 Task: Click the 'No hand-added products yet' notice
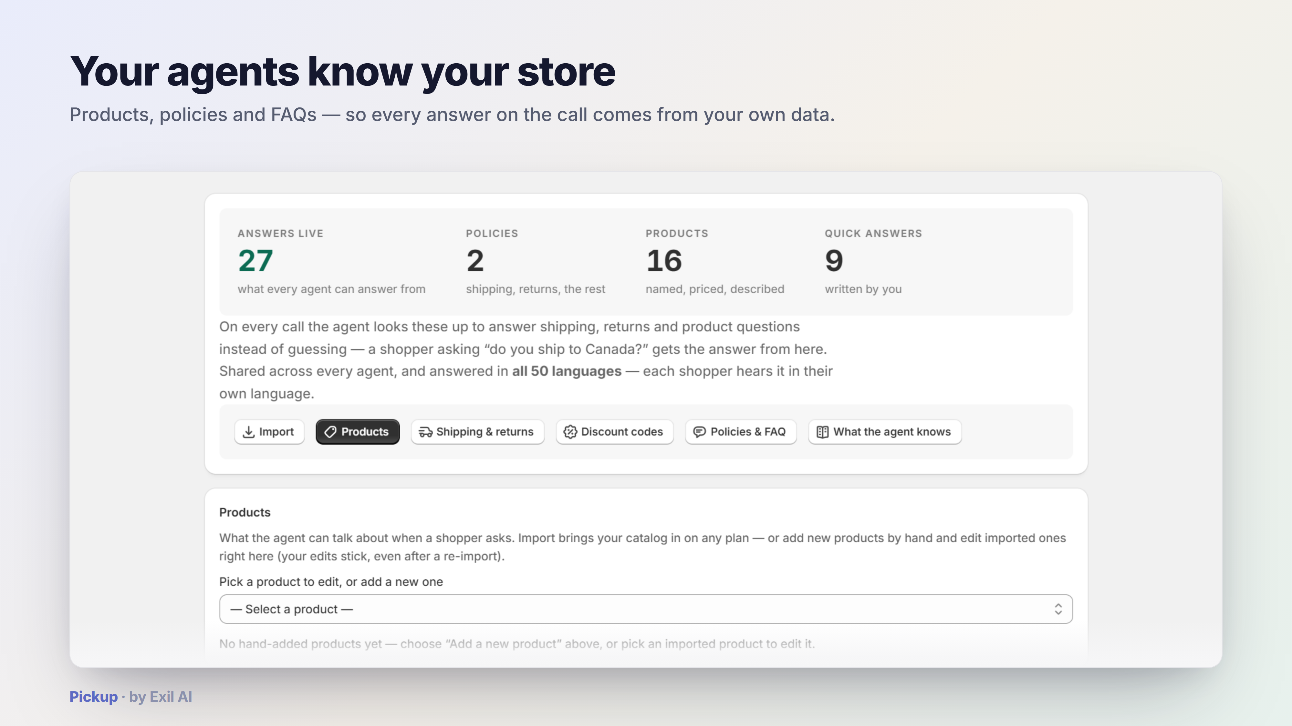pos(516,644)
